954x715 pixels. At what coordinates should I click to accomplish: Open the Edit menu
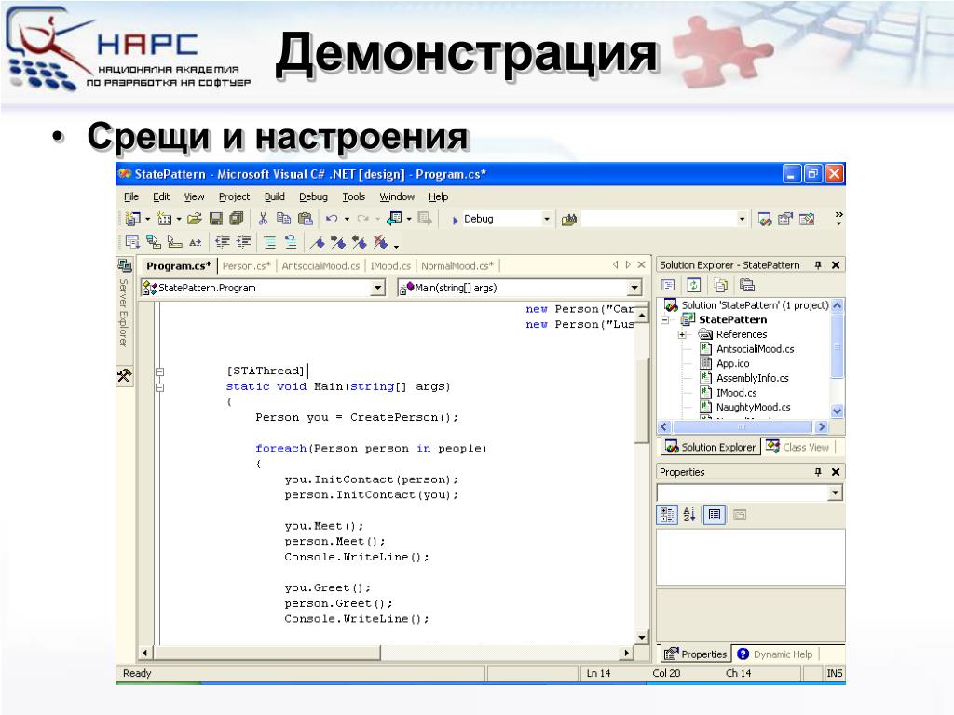[161, 196]
